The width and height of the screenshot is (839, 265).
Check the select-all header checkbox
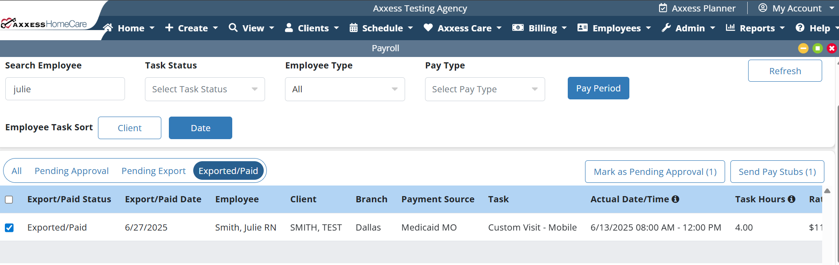[x=9, y=200]
